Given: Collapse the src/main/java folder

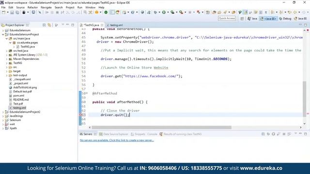Looking at the screenshot, I should tap(7, 39).
